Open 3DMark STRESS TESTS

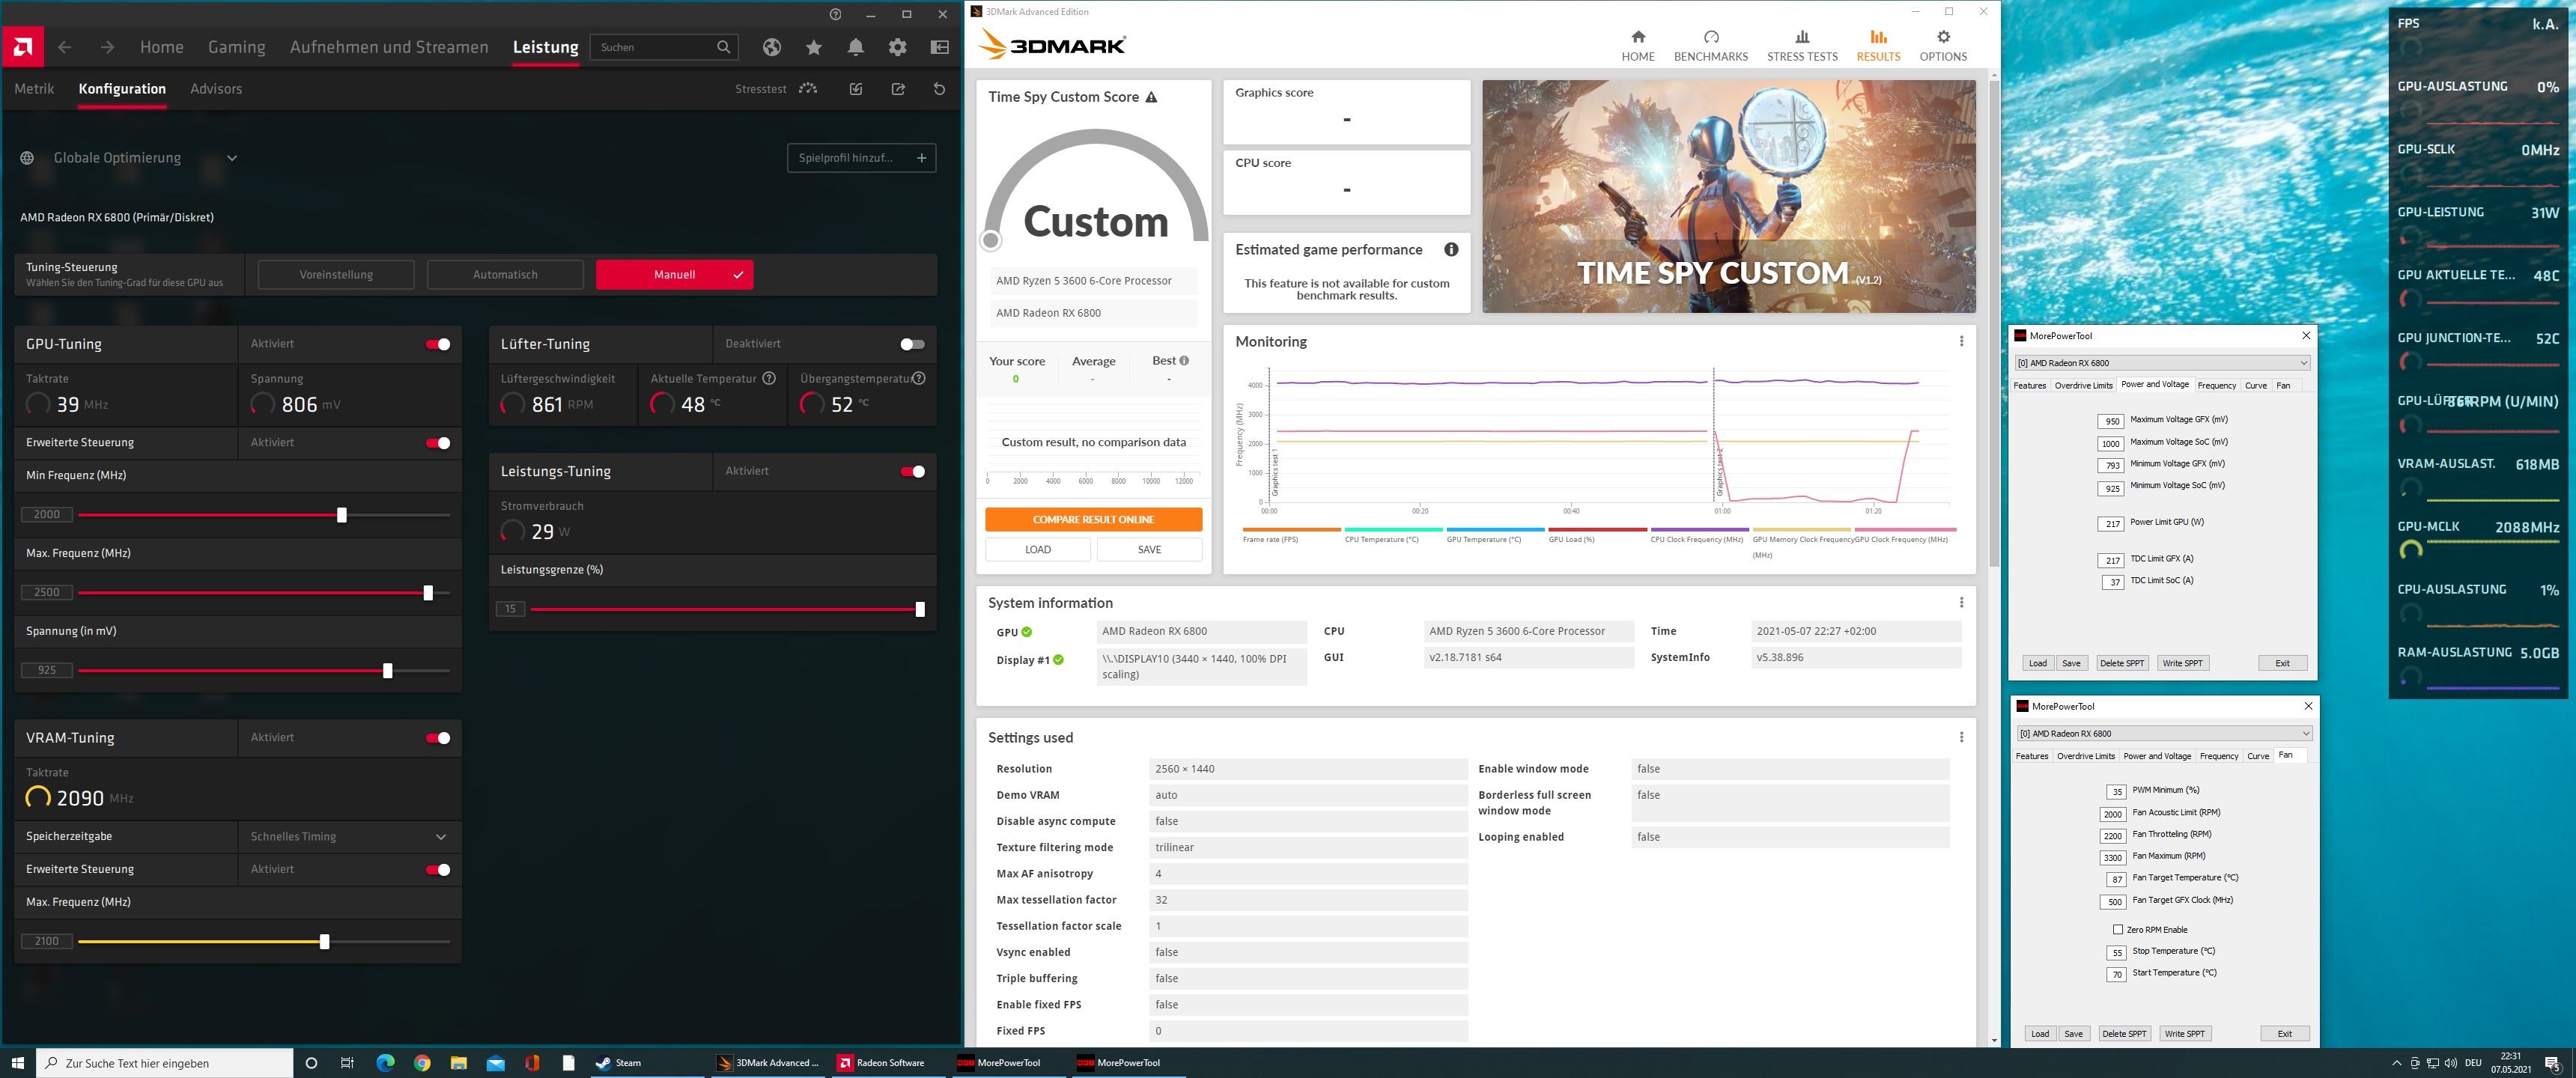tap(1802, 46)
